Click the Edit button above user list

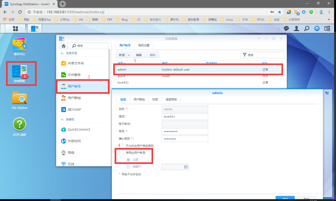(x=139, y=55)
